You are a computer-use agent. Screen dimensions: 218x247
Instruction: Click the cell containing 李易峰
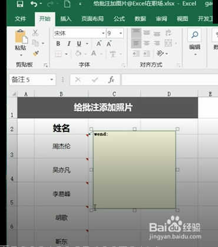point(61,194)
